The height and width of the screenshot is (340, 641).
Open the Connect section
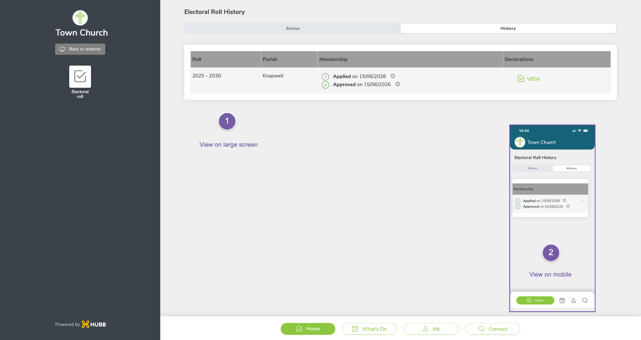click(492, 329)
